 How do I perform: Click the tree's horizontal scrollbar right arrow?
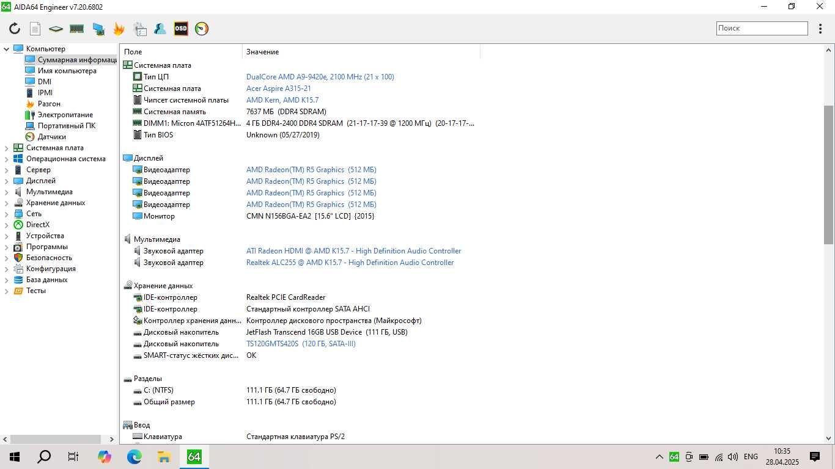click(112, 439)
